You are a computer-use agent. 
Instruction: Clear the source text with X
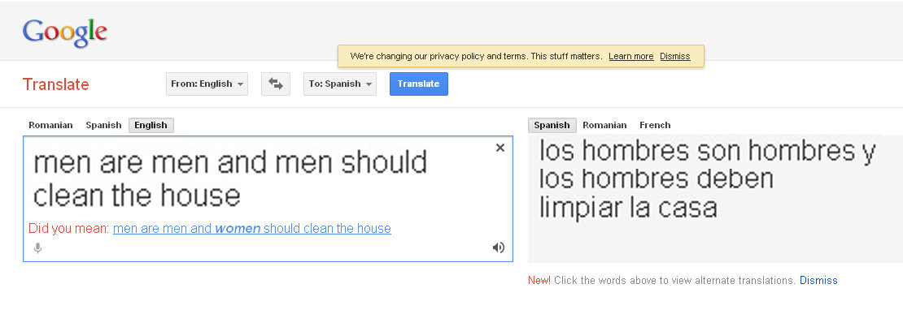pyautogui.click(x=500, y=148)
